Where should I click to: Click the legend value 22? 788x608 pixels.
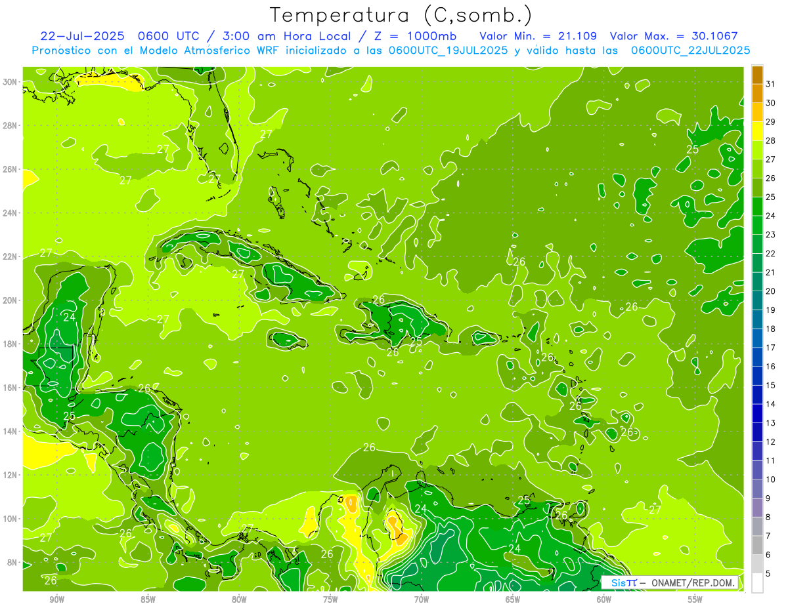click(x=770, y=253)
